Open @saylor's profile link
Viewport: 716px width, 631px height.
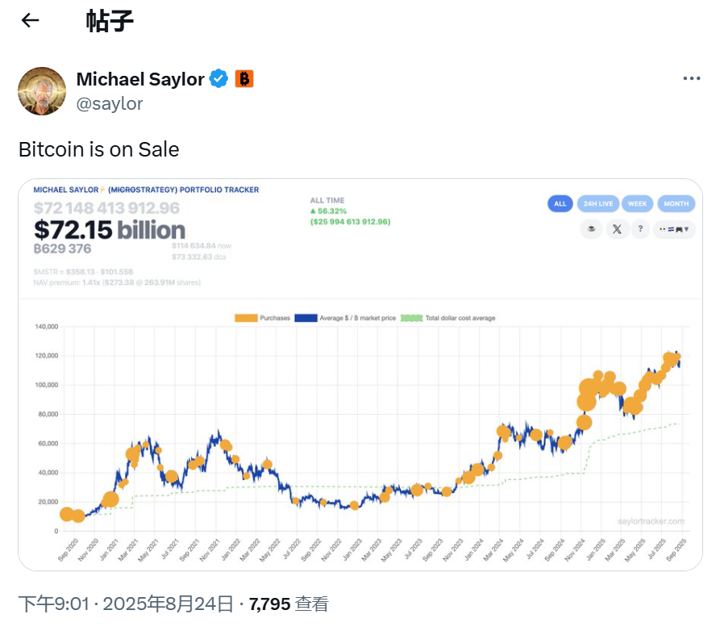pos(109,103)
